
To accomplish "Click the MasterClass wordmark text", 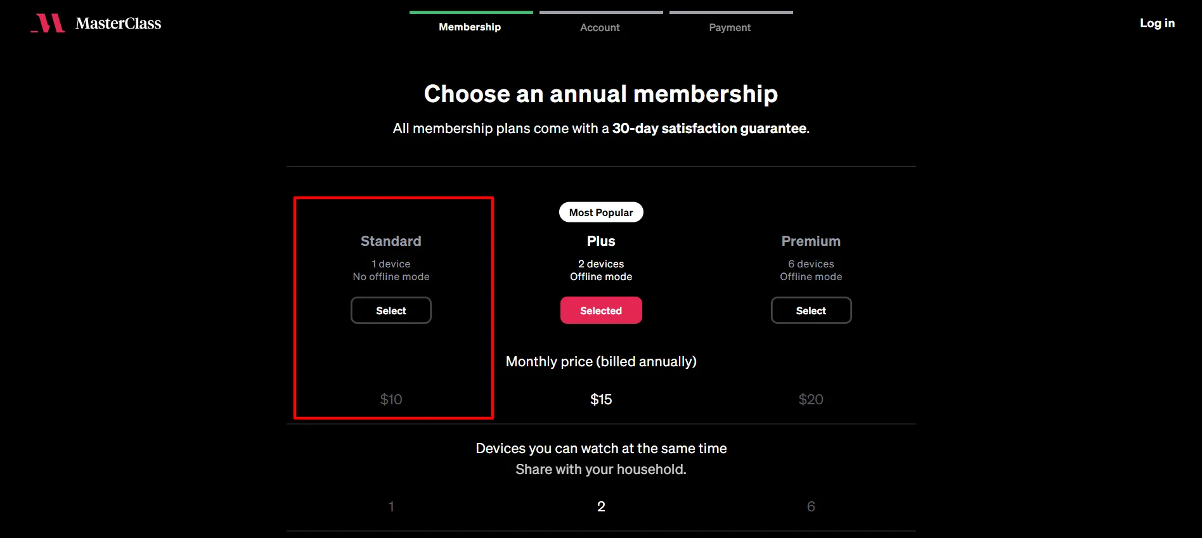I will click(118, 23).
